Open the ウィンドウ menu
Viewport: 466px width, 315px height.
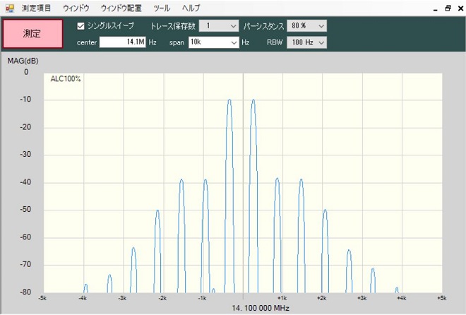point(76,8)
